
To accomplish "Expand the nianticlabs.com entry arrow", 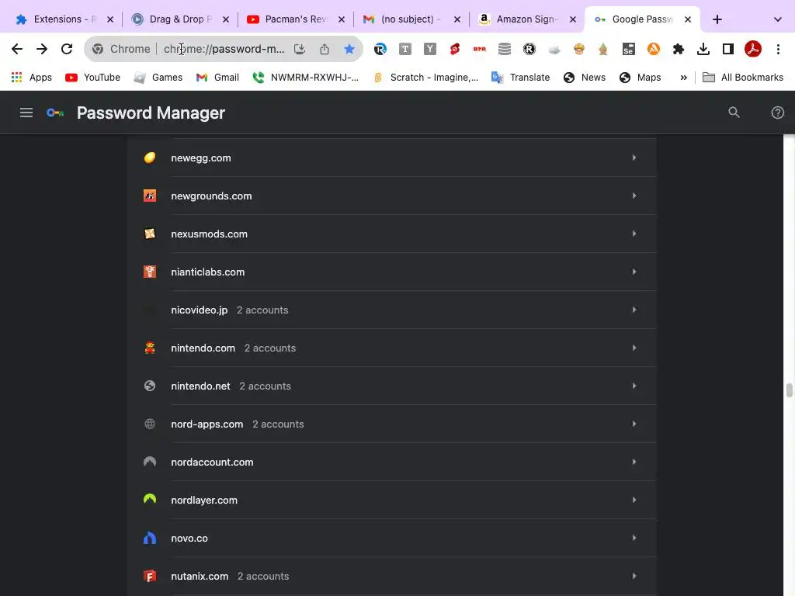I will click(x=634, y=272).
